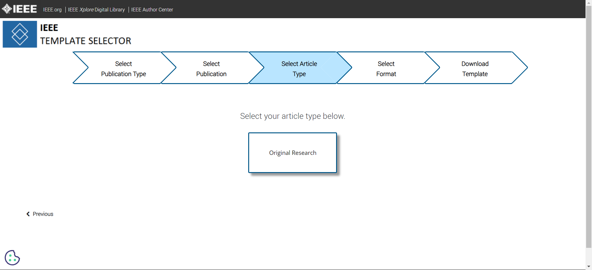Choose Original Research article type
The width and height of the screenshot is (592, 270).
293,153
